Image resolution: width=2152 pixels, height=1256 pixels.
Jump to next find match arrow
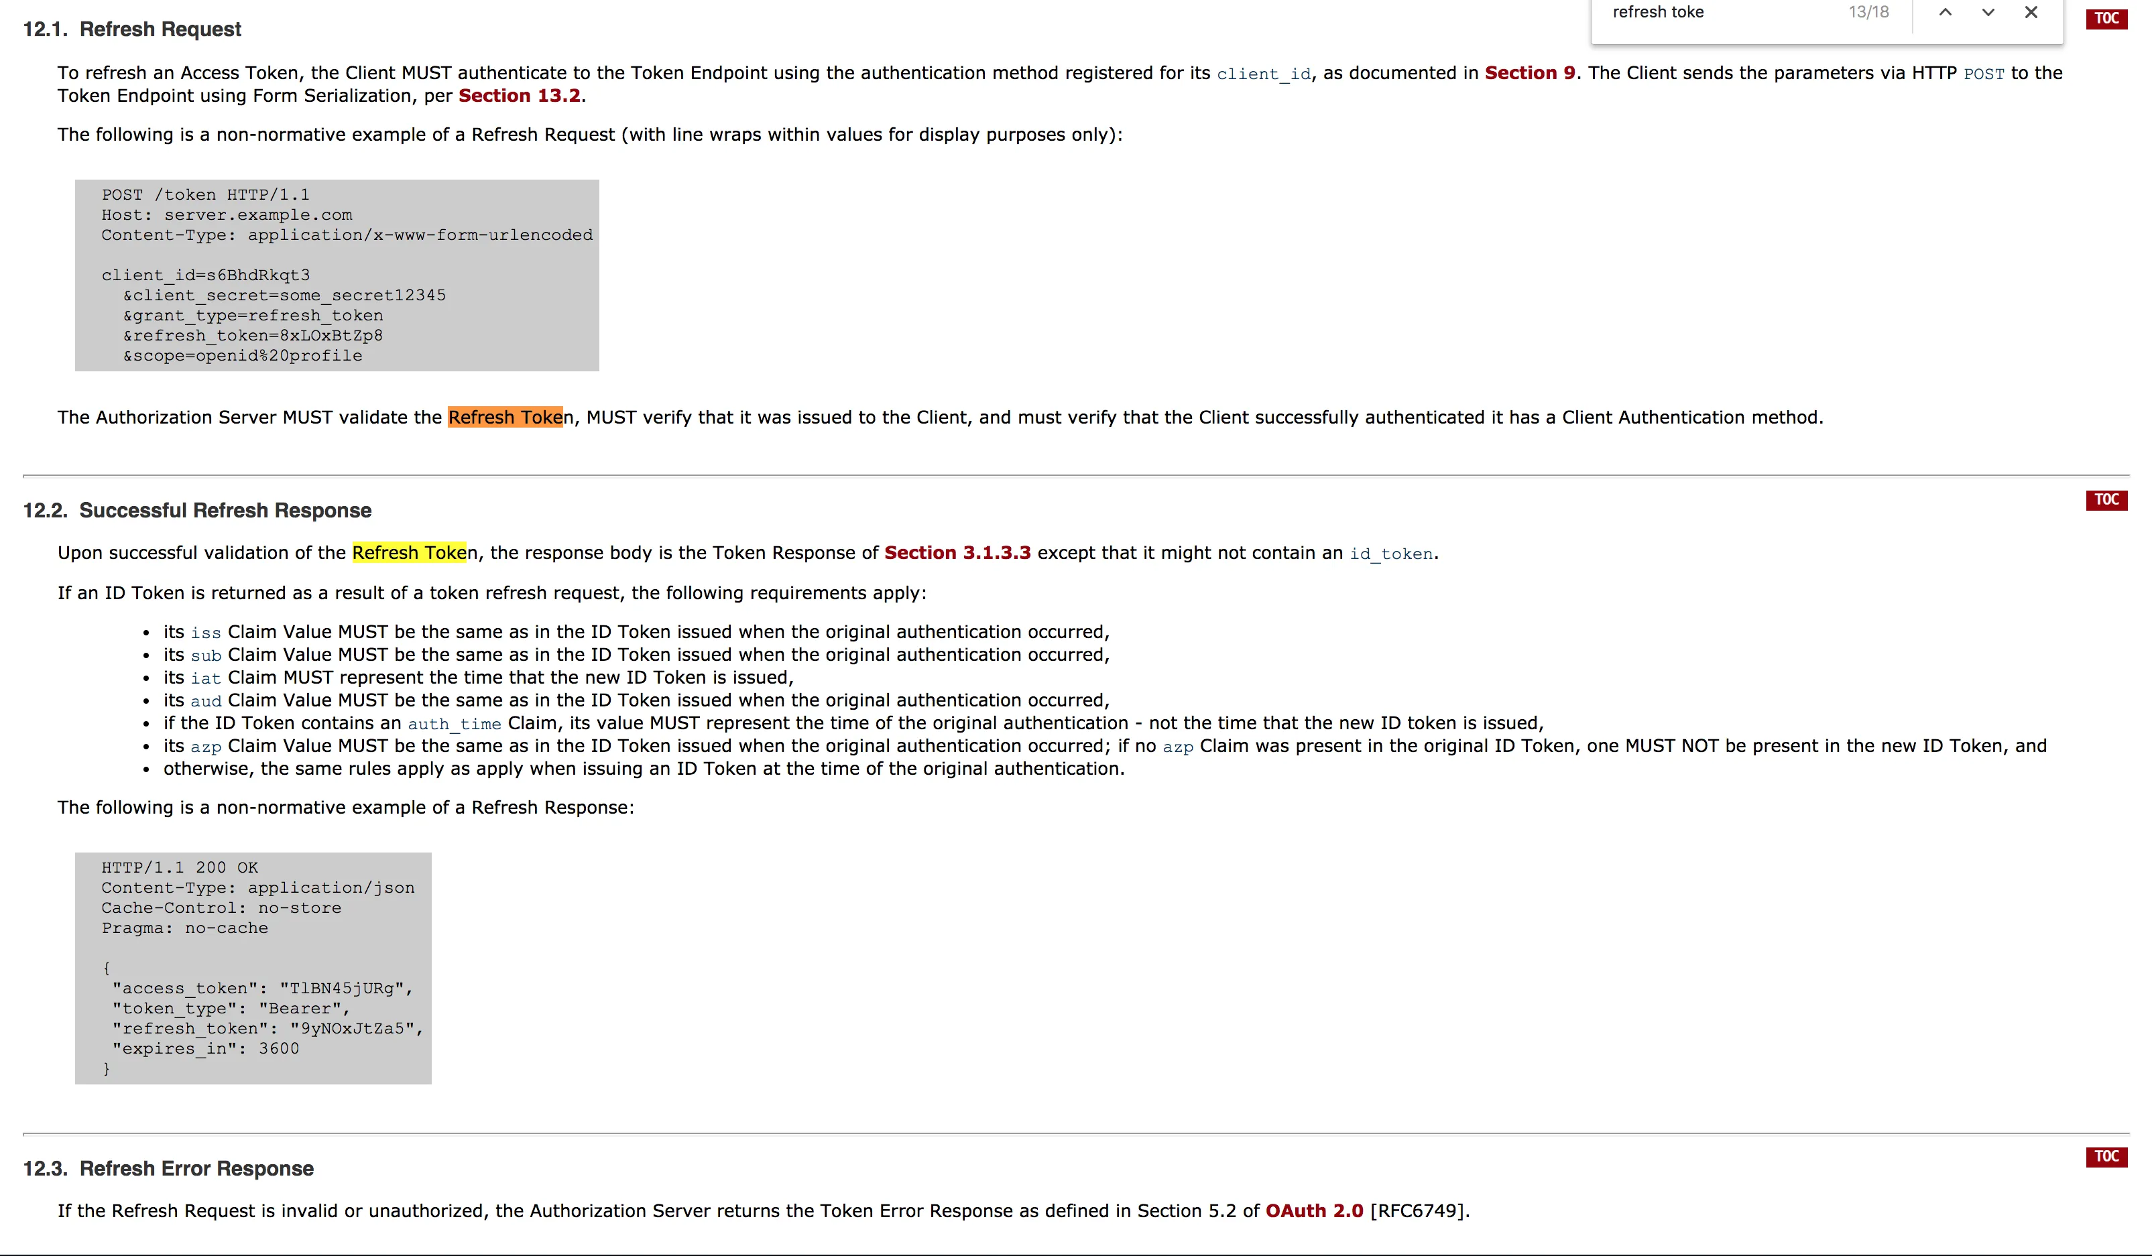1987,12
